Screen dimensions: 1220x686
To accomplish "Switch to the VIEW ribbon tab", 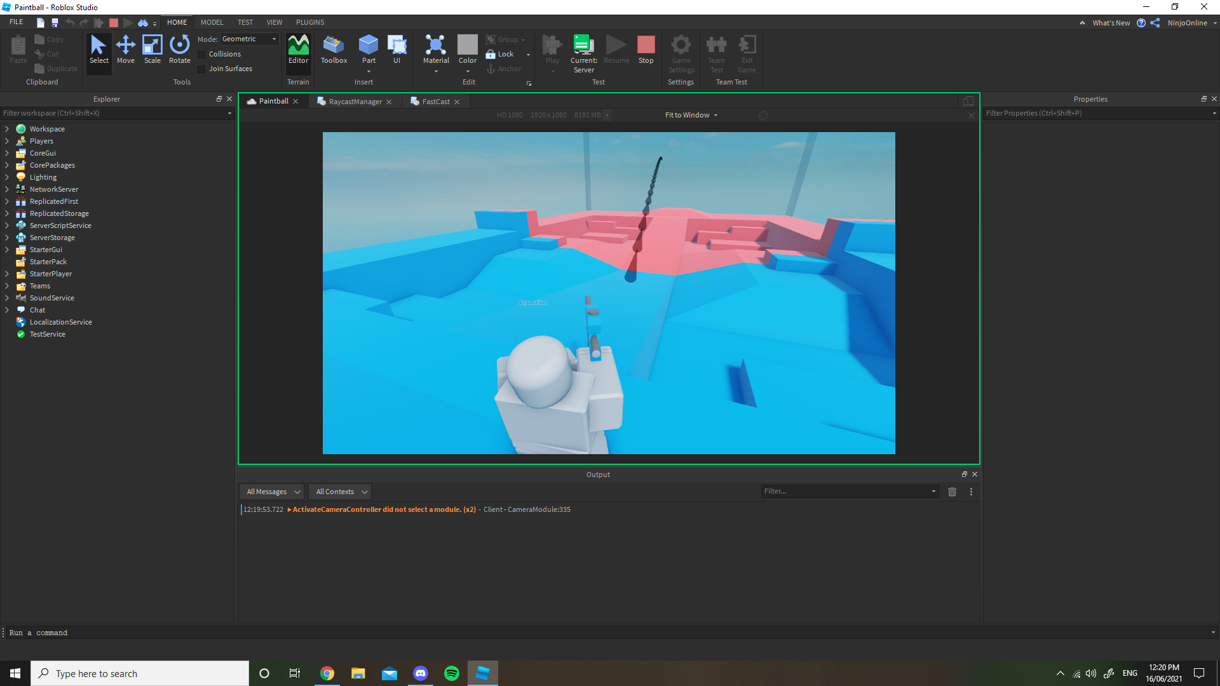I will [x=274, y=22].
